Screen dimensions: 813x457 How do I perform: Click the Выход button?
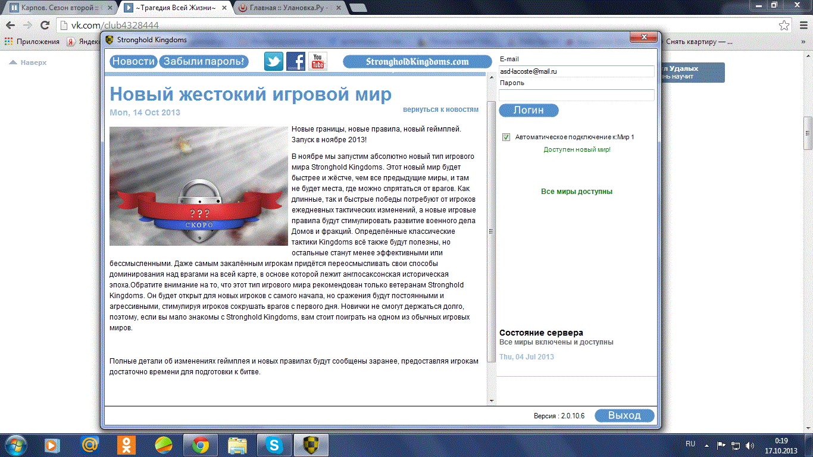[x=624, y=415]
